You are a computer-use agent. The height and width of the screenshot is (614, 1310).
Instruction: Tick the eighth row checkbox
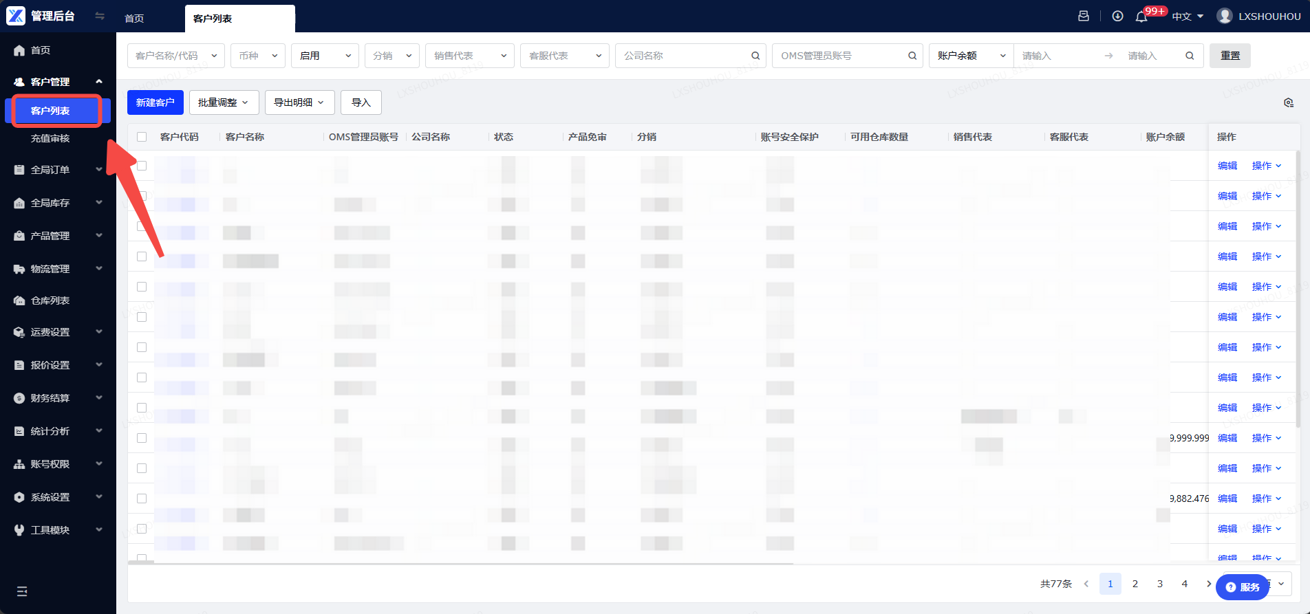coord(142,377)
